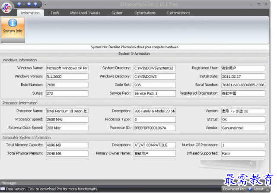Viewport: 277px width, 193px height.
Task: Open the SE application logo menu
Action: (x=7, y=7)
